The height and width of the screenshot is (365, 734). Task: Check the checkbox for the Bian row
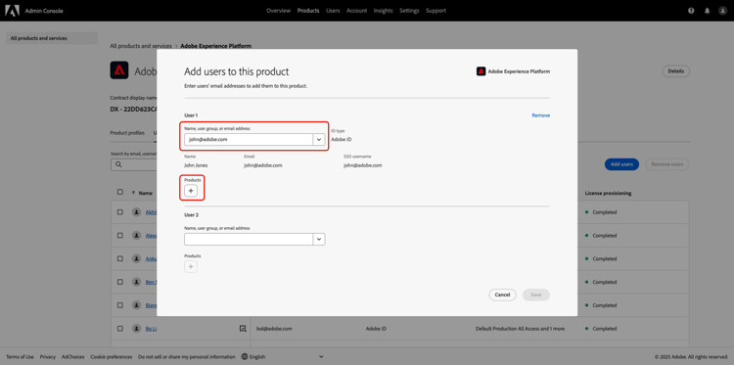[120, 305]
